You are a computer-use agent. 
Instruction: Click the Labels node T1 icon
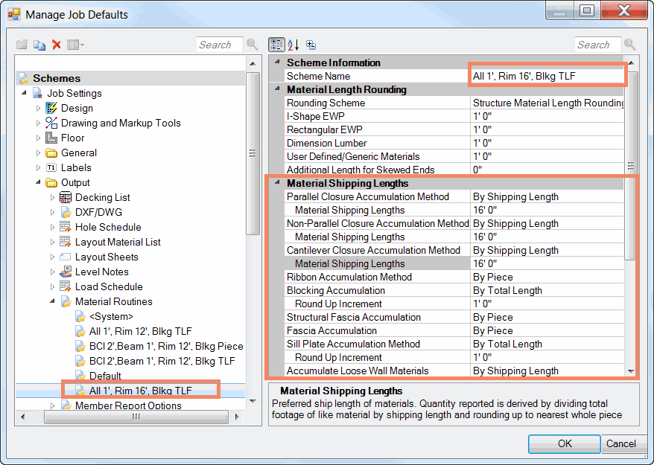(51, 167)
